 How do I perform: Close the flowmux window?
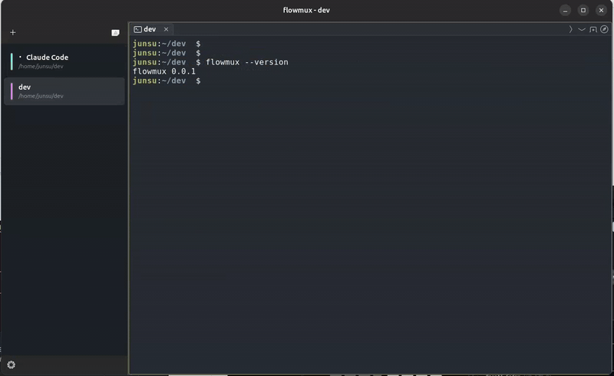tap(601, 10)
